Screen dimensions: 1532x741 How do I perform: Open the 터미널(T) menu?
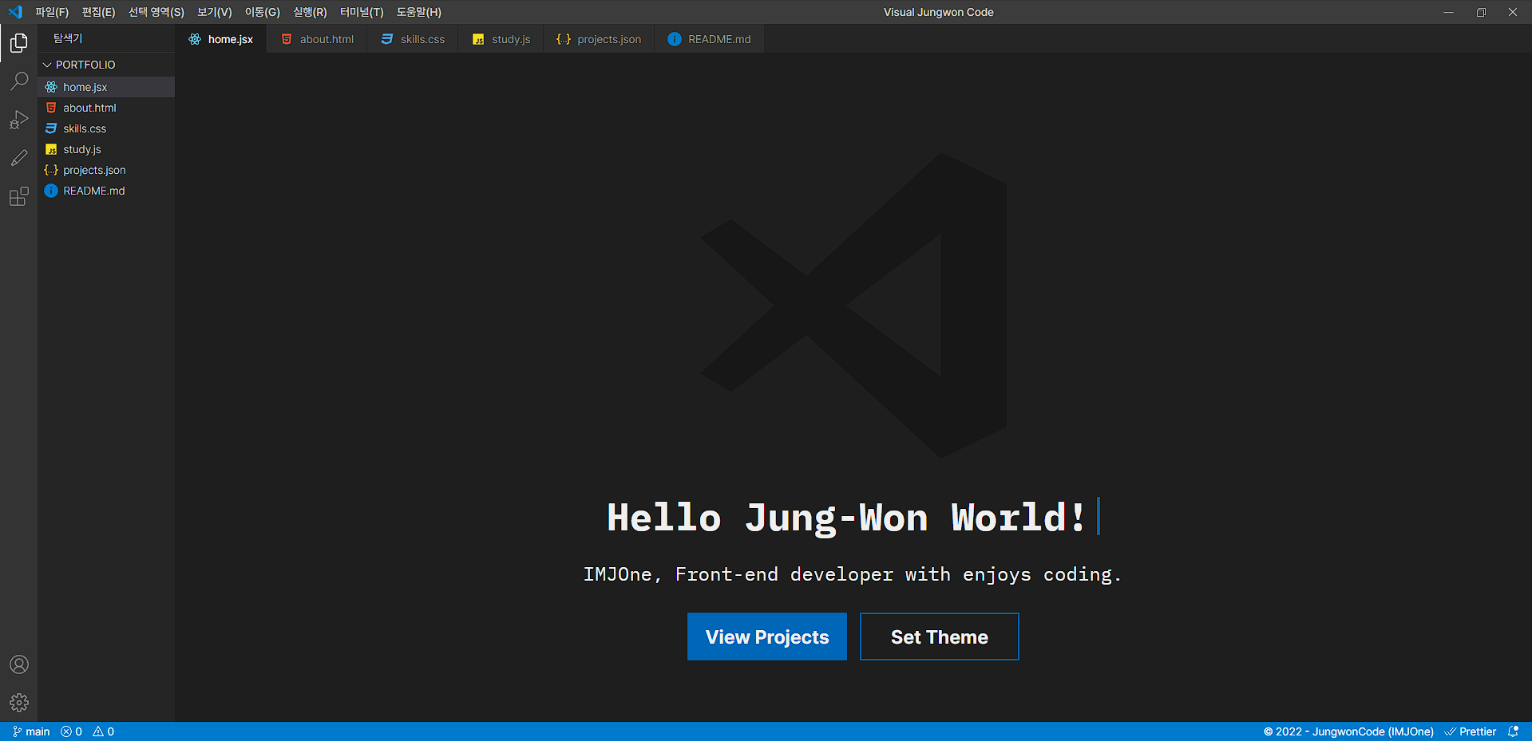click(359, 11)
